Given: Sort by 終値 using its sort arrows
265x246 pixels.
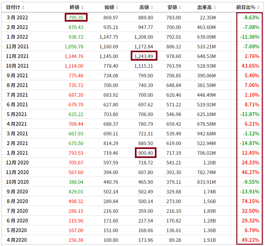Looking at the screenshot, I should click(x=82, y=7).
